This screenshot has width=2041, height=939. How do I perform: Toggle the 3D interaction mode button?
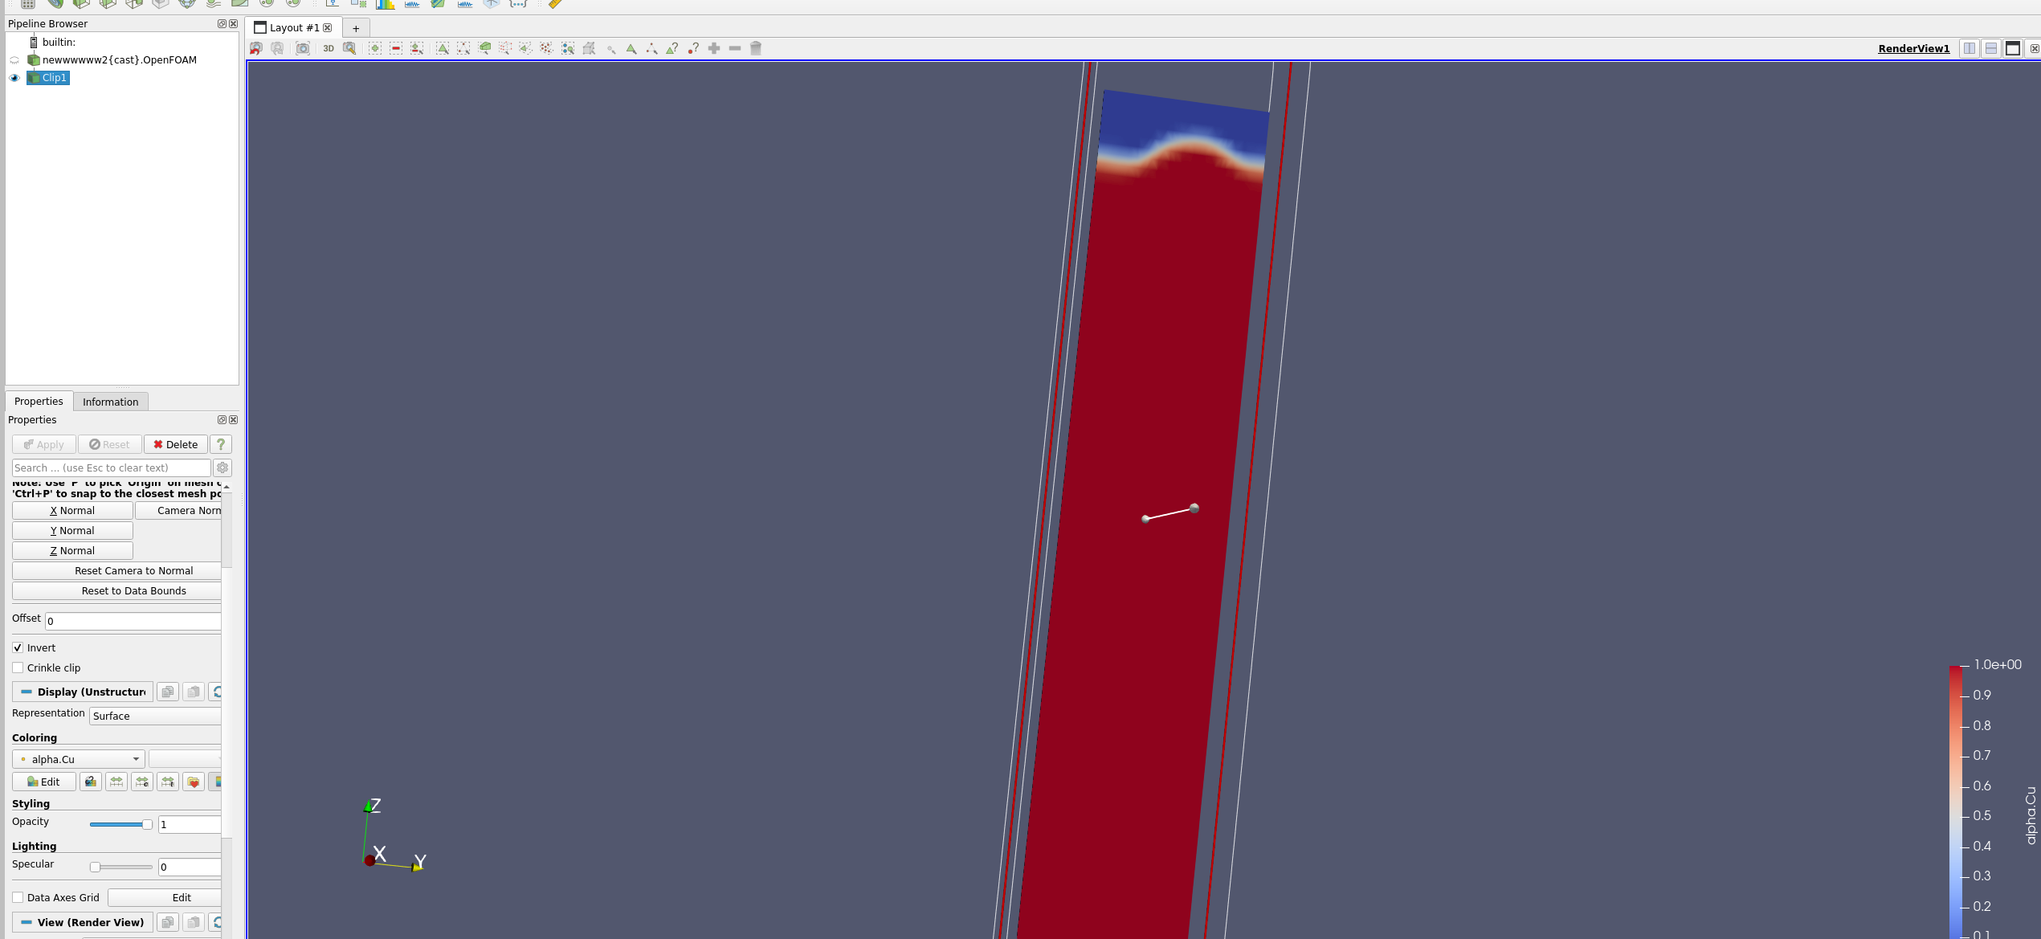click(x=329, y=48)
